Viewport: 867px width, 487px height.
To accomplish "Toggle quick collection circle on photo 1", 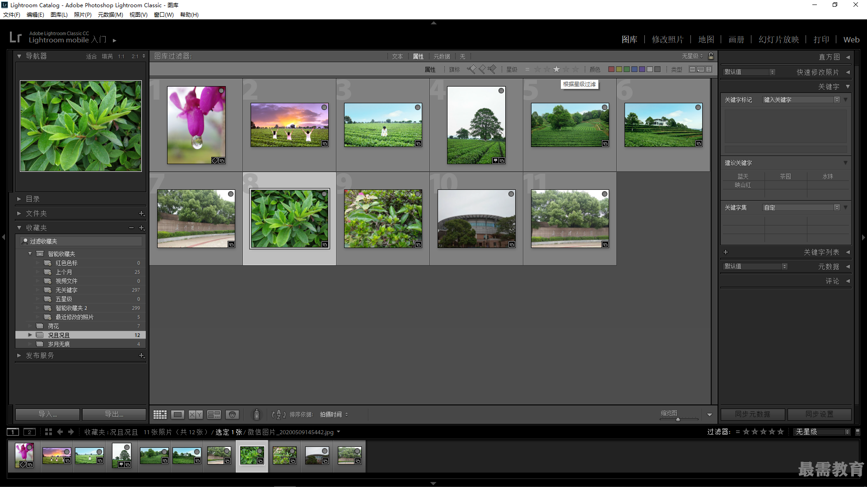I will pyautogui.click(x=221, y=91).
